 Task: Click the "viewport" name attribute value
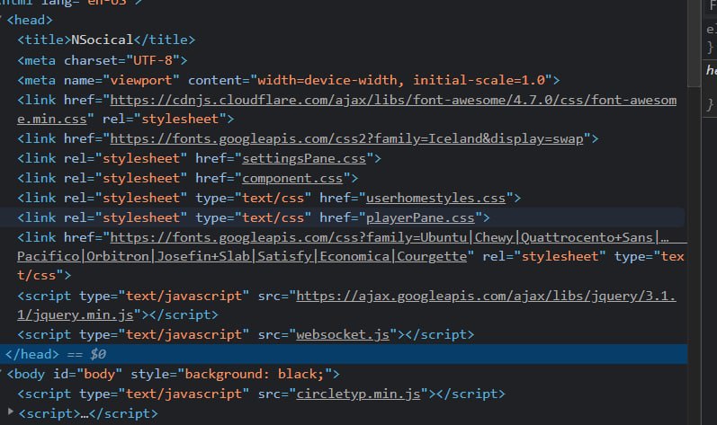141,80
